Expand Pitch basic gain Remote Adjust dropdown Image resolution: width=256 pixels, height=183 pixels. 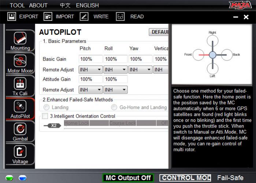click(90, 70)
